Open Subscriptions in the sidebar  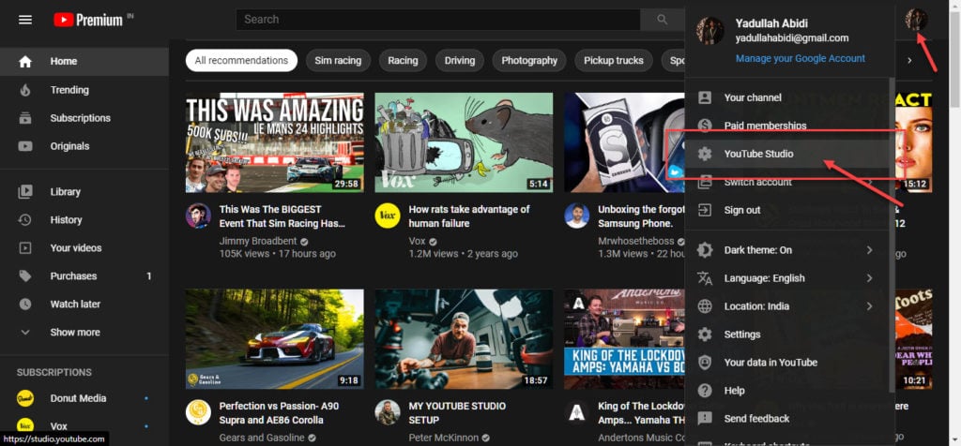[84, 118]
